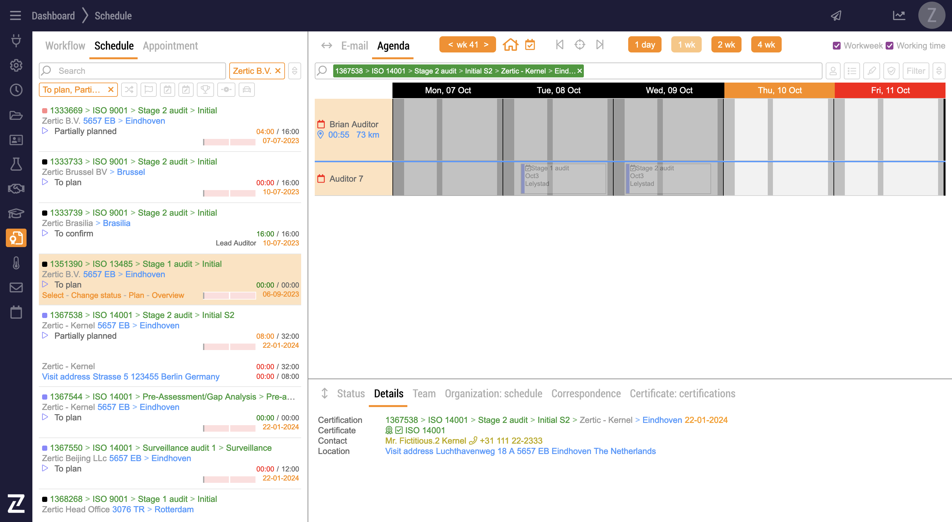Click the paper plane icon in header
The width and height of the screenshot is (952, 522).
click(x=836, y=16)
